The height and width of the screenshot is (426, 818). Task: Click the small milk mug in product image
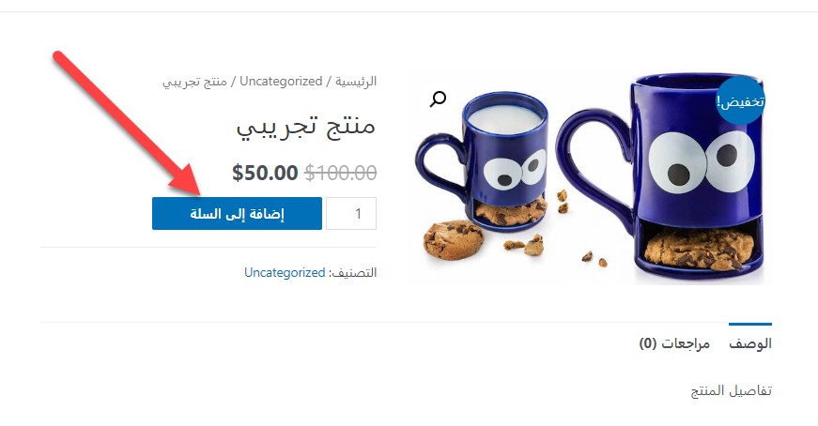[483, 159]
